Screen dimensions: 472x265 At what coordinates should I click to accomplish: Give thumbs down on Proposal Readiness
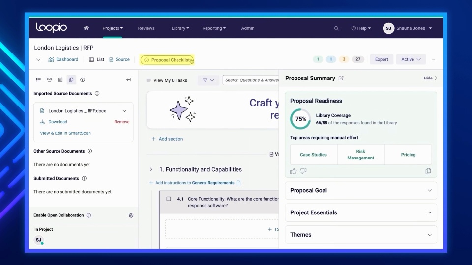click(x=303, y=171)
